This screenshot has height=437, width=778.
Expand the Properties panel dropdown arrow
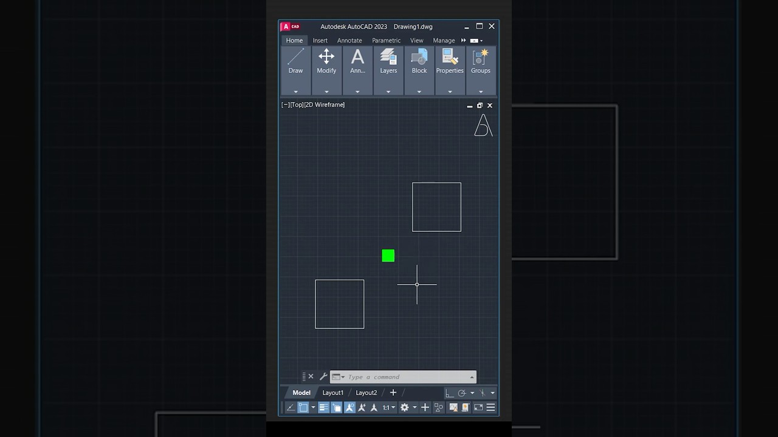tap(450, 92)
